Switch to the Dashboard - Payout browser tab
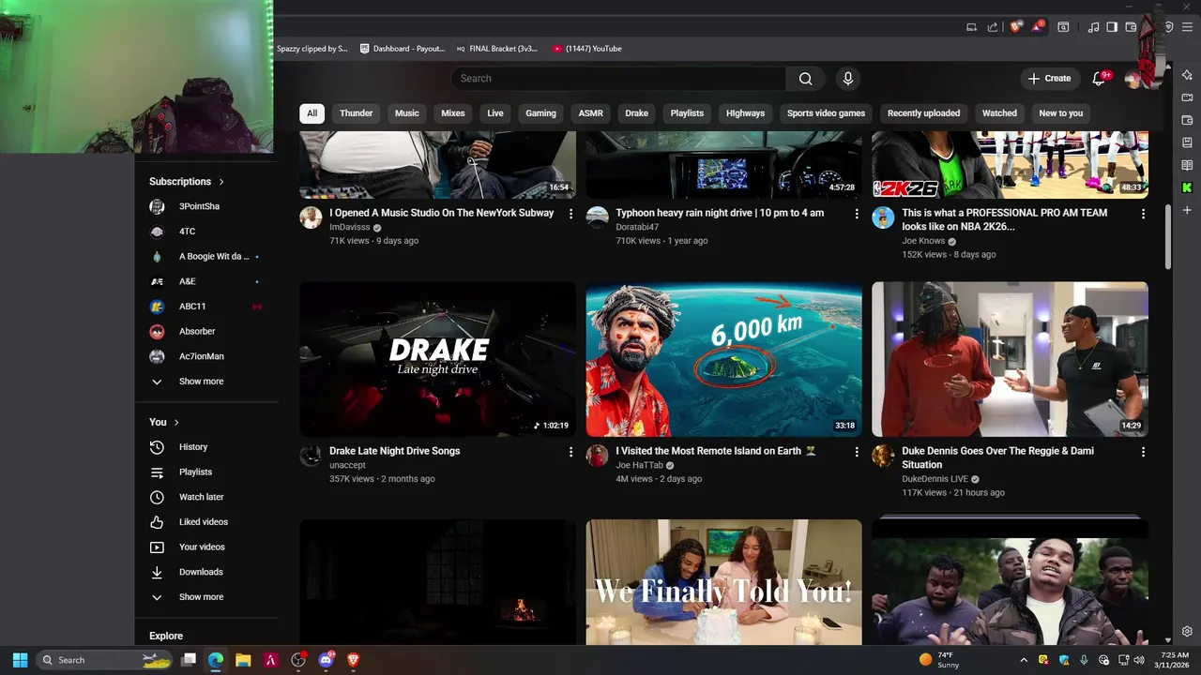The width and height of the screenshot is (1201, 675). 403,49
